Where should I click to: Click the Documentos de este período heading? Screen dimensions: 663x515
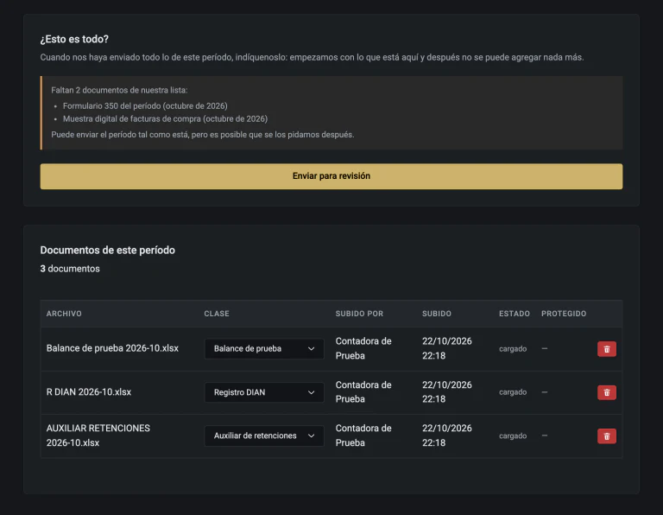tap(107, 250)
